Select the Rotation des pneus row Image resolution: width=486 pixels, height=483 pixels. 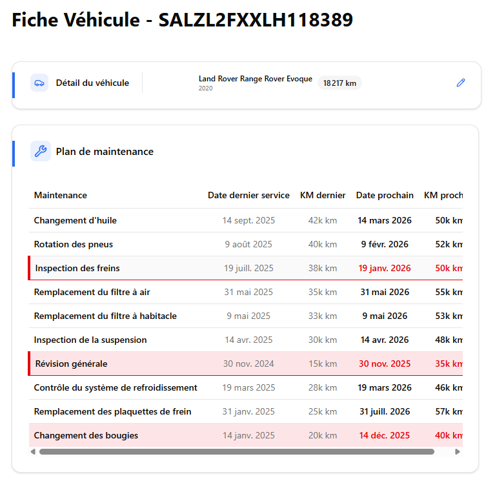74,244
